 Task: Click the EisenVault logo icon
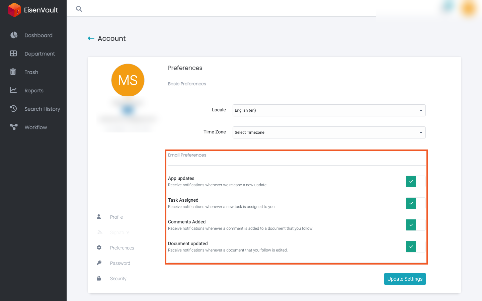click(14, 10)
